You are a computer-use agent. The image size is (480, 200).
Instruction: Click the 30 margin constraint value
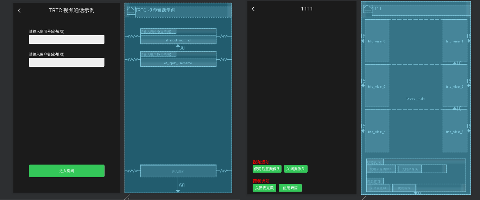pyautogui.click(x=182, y=48)
